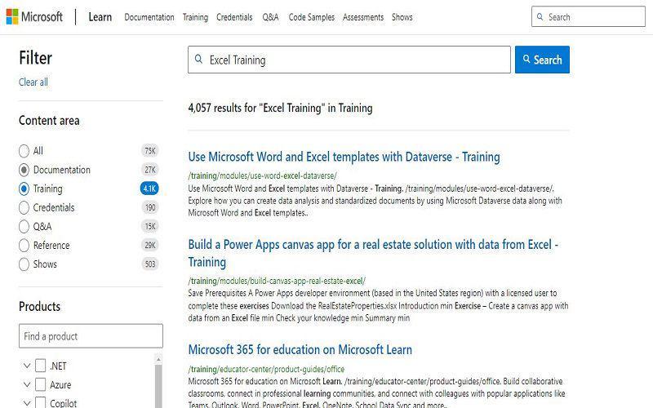Screen dimensions: 653x408
Task: Open the Assessments nav item
Action: 363,17
